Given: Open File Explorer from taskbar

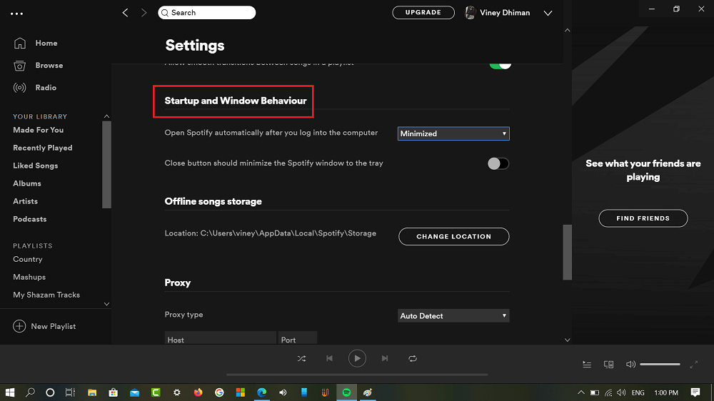Looking at the screenshot, I should [x=92, y=392].
